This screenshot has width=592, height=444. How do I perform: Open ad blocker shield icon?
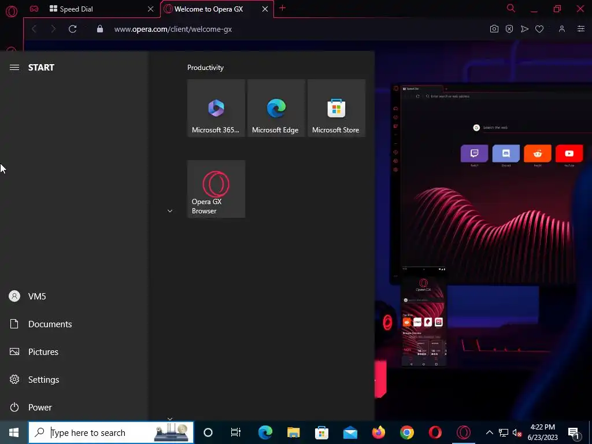coord(509,29)
